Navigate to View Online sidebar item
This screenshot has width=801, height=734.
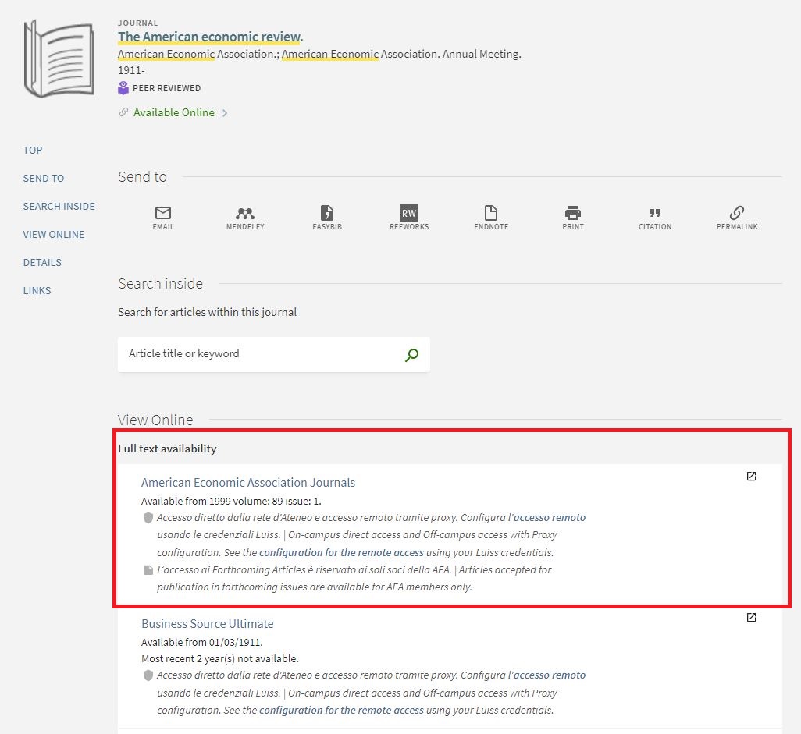53,234
